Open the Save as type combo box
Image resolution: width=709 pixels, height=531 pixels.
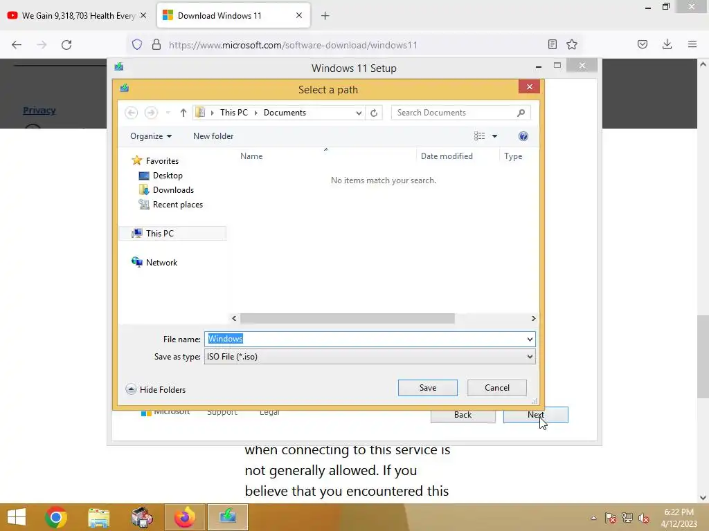370,357
